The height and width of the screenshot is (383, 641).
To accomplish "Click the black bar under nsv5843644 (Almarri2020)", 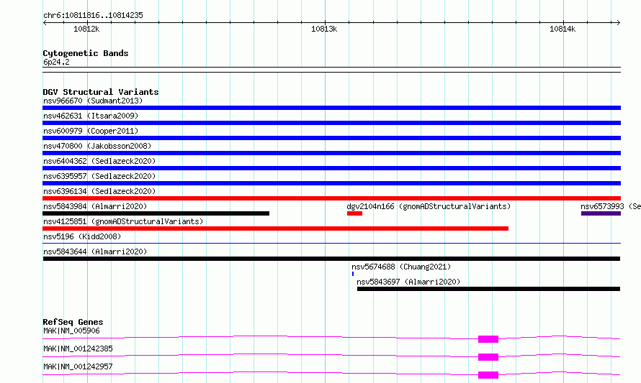I will [x=331, y=259].
